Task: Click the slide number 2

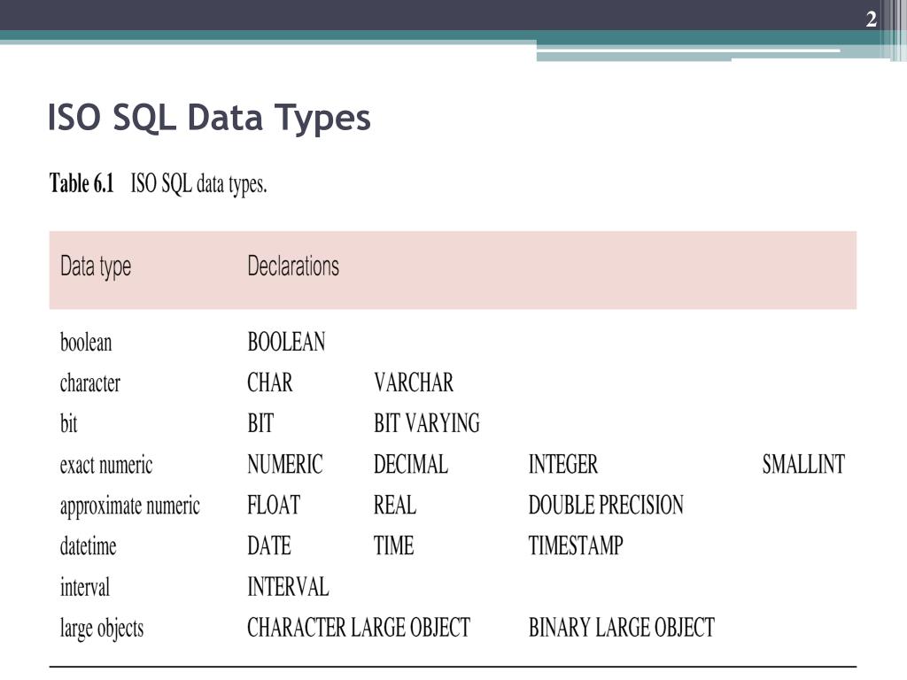Action: point(872,19)
